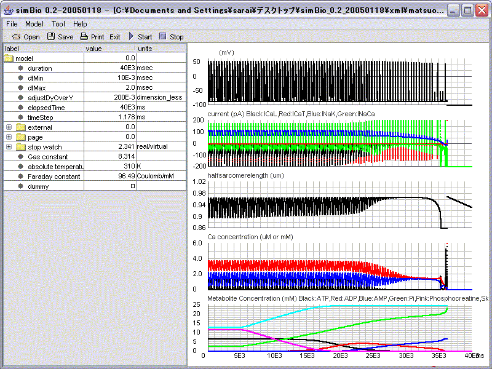The width and height of the screenshot is (492, 369).
Task: Click the value column header
Action: pos(109,49)
